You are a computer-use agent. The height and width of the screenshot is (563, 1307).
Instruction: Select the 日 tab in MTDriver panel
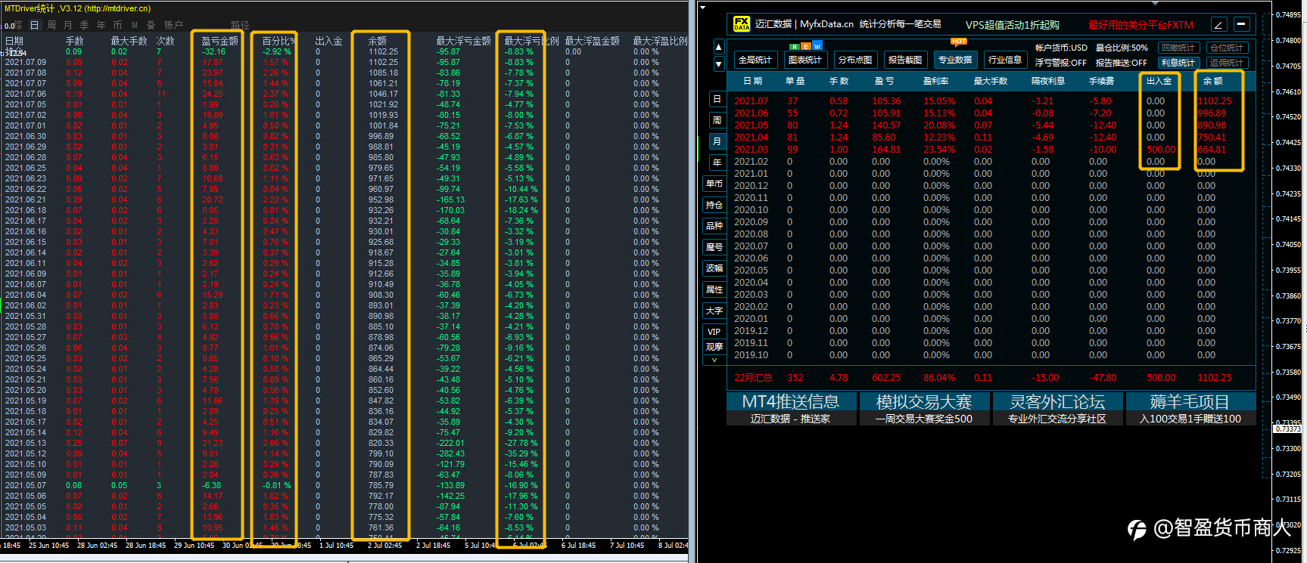34,25
